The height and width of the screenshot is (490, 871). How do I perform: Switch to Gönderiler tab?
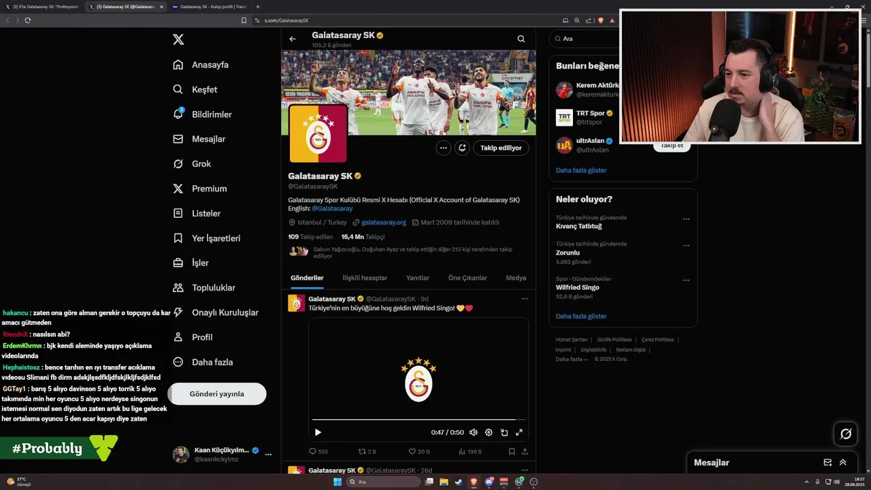[307, 278]
